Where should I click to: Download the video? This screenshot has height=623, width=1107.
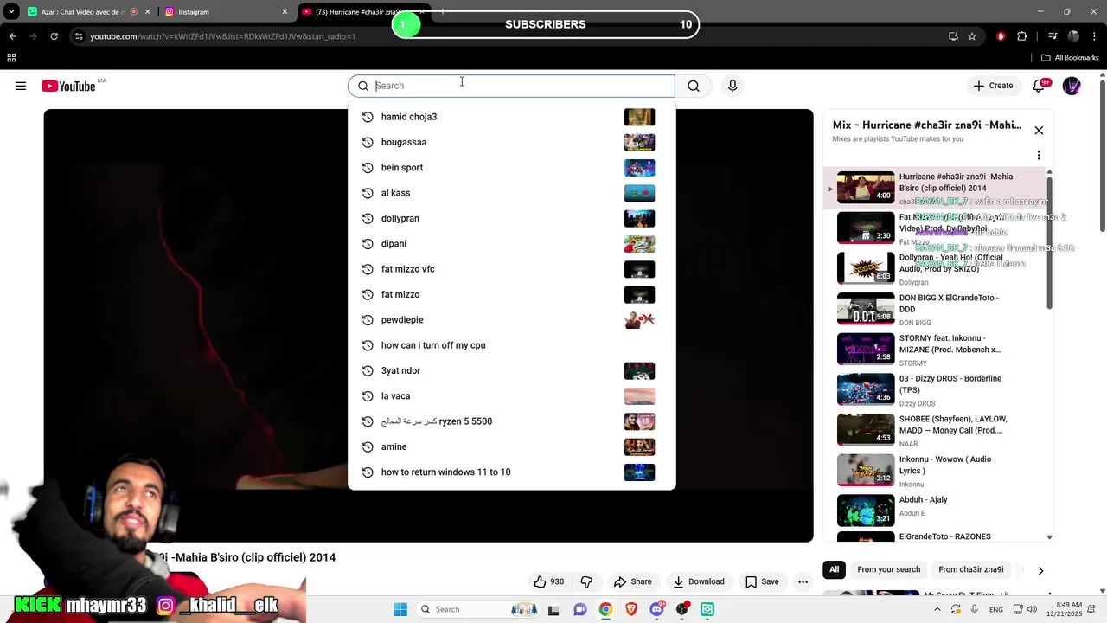pos(699,581)
